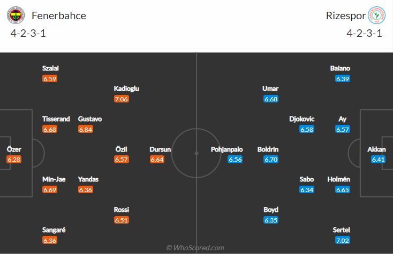Open player Djokovic's name label

301,119
